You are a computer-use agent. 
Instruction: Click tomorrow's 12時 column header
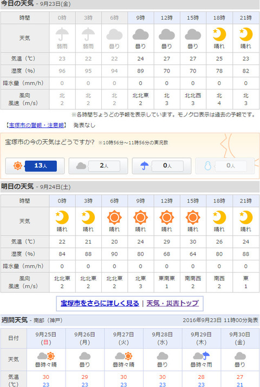(x=167, y=201)
